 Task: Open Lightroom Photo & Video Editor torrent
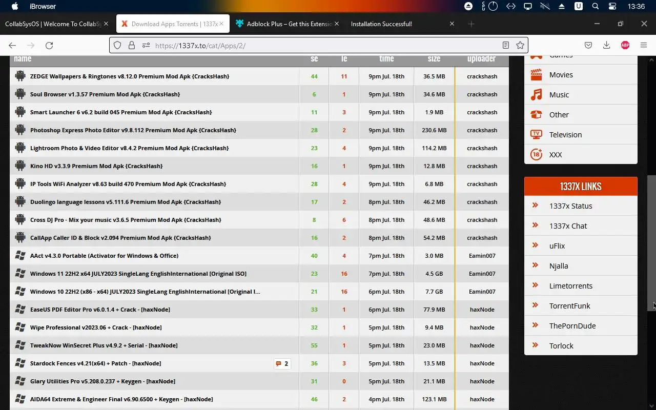tap(130, 148)
